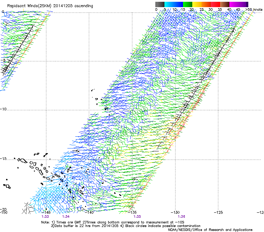The image size is (264, 232).
Task: Click the green 15-20 knots legend color
Action: pyautogui.click(x=188, y=4)
